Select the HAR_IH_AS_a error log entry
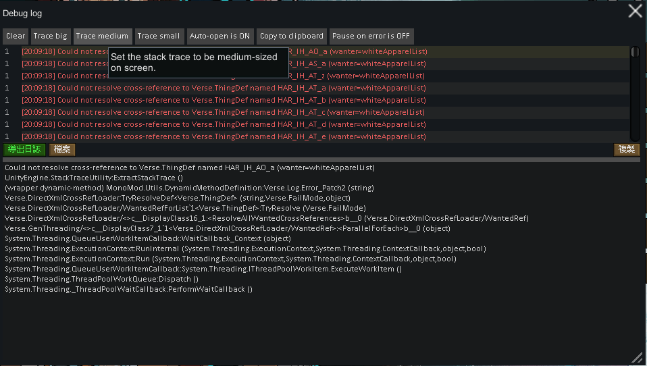Image resolution: width=647 pixels, height=366 pixels. pyautogui.click(x=358, y=63)
